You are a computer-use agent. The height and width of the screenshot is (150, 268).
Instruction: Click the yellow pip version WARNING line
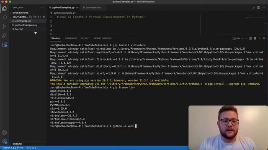click(110, 80)
